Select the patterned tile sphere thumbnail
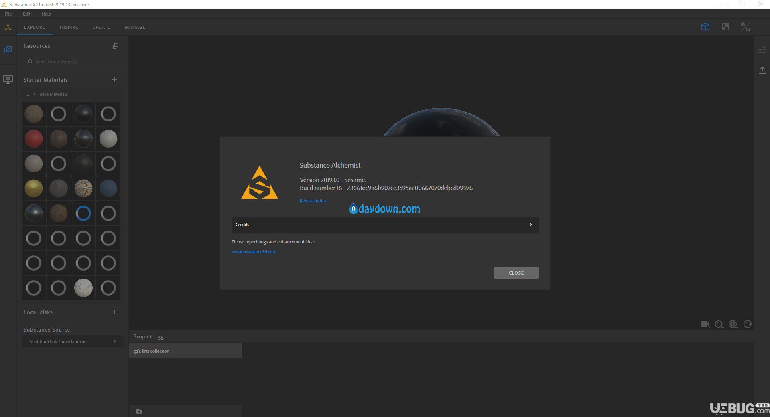 (x=83, y=188)
